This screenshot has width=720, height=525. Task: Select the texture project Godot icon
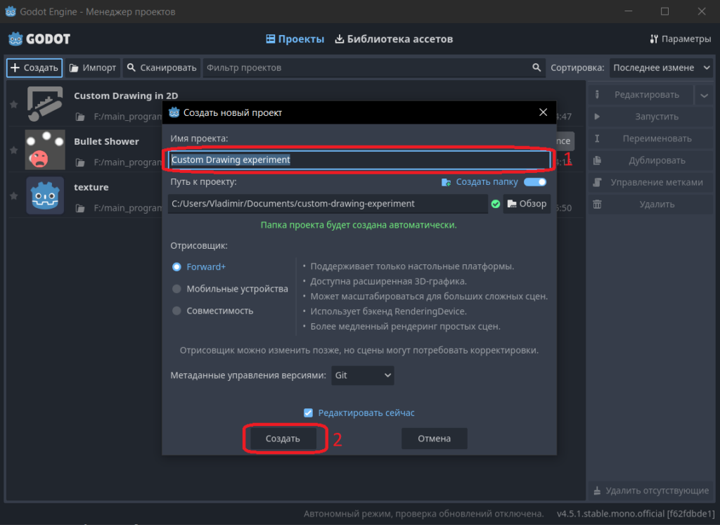click(44, 195)
